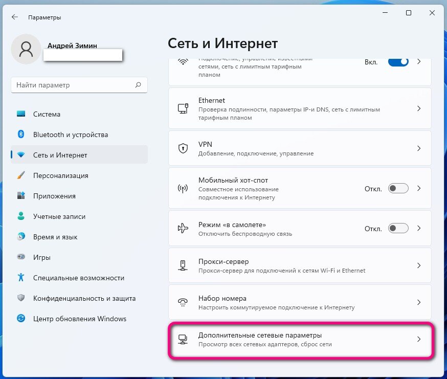Viewport: 447px width, 379px height.
Task: Select Персонализация in the sidebar
Action: coord(79,175)
